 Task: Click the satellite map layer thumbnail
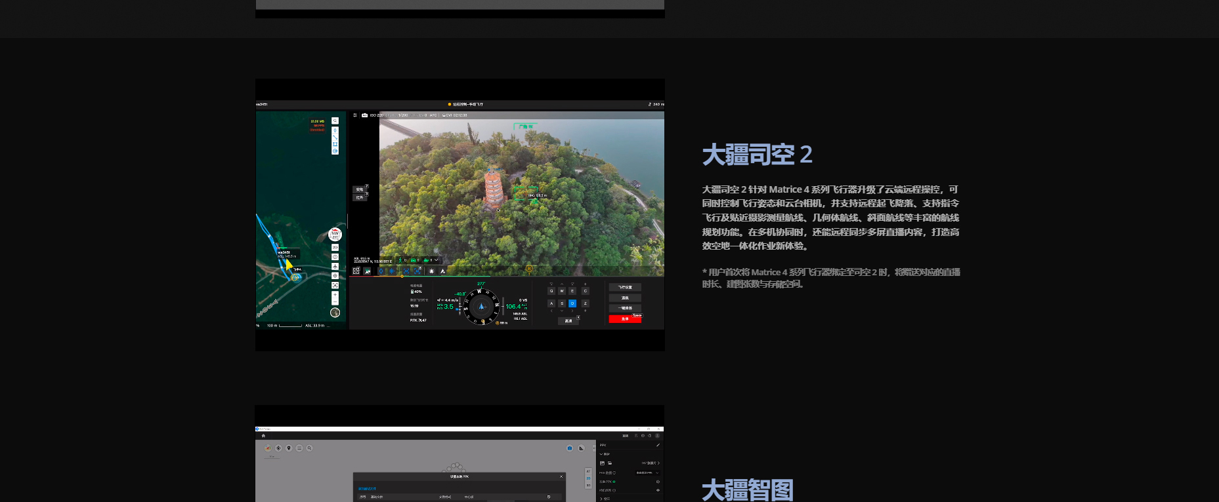(x=335, y=313)
